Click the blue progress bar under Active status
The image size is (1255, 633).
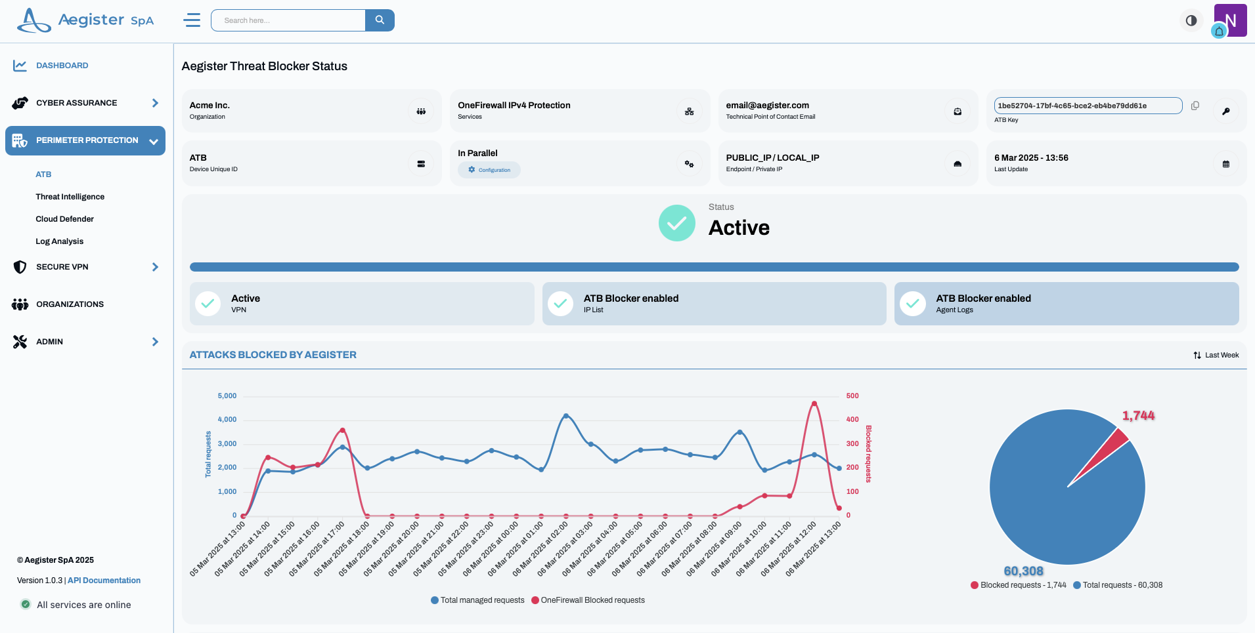713,267
